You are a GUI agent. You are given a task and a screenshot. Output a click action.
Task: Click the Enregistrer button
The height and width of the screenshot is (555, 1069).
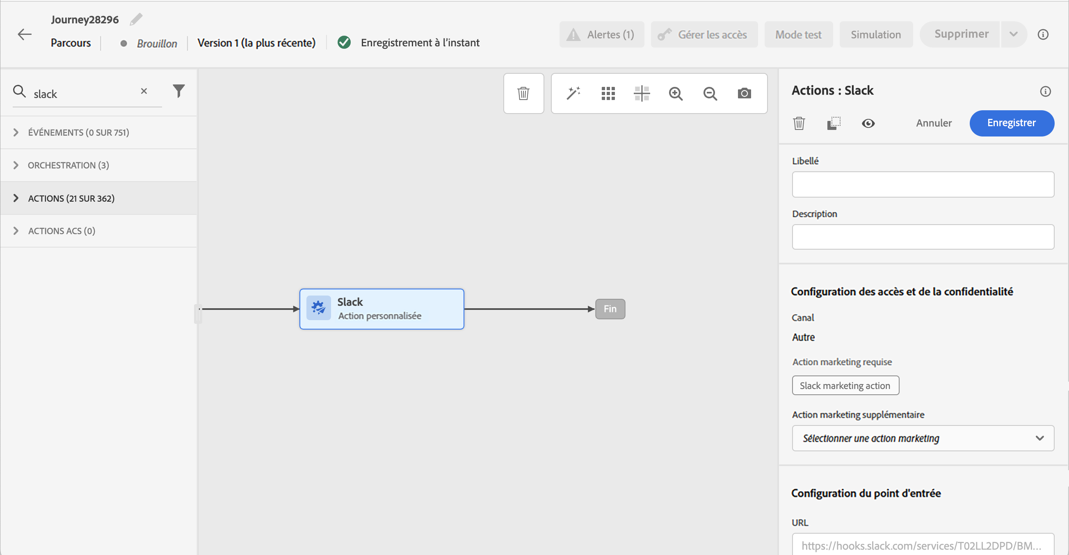(1011, 123)
